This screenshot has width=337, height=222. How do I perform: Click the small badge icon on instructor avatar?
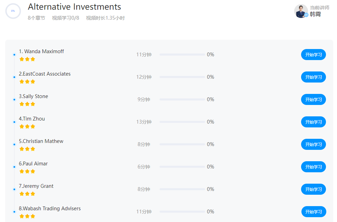pyautogui.click(x=306, y=15)
